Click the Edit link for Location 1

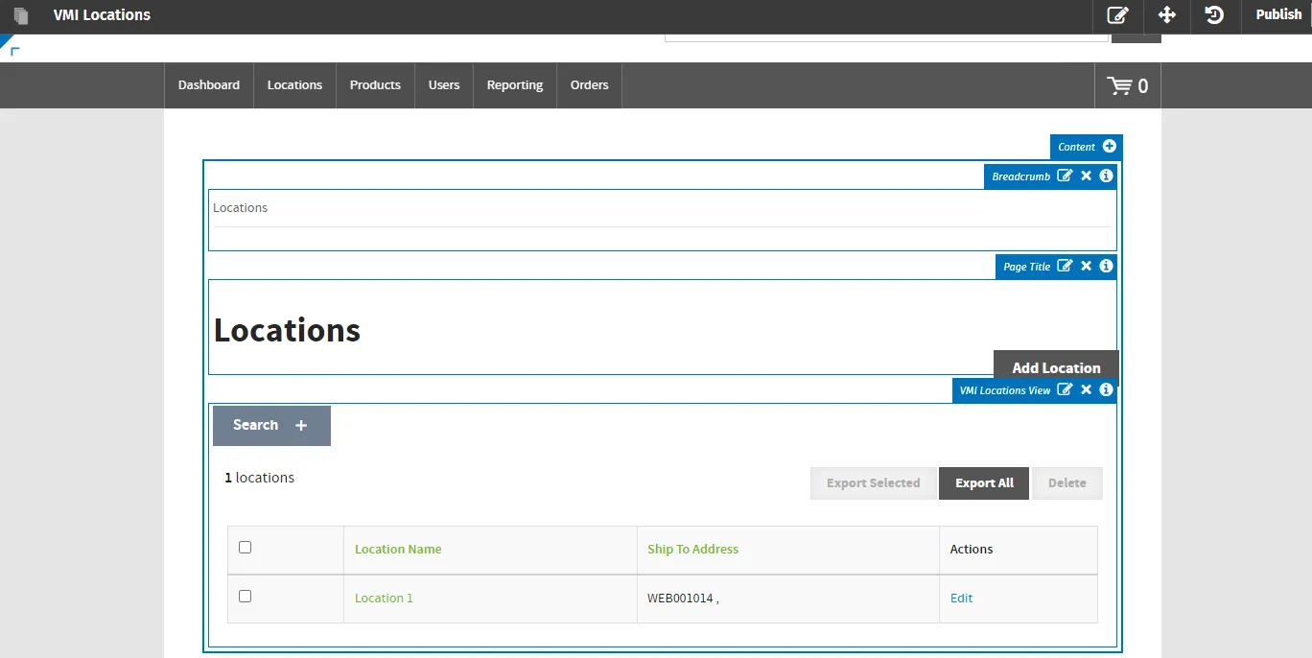click(961, 599)
